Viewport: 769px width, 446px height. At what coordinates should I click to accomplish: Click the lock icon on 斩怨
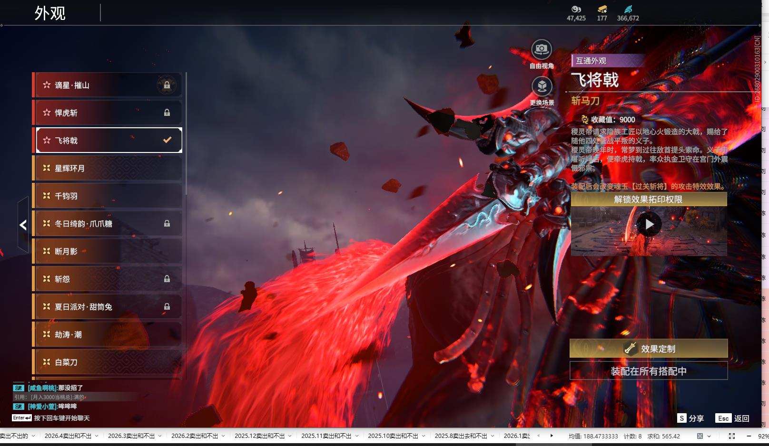(167, 279)
